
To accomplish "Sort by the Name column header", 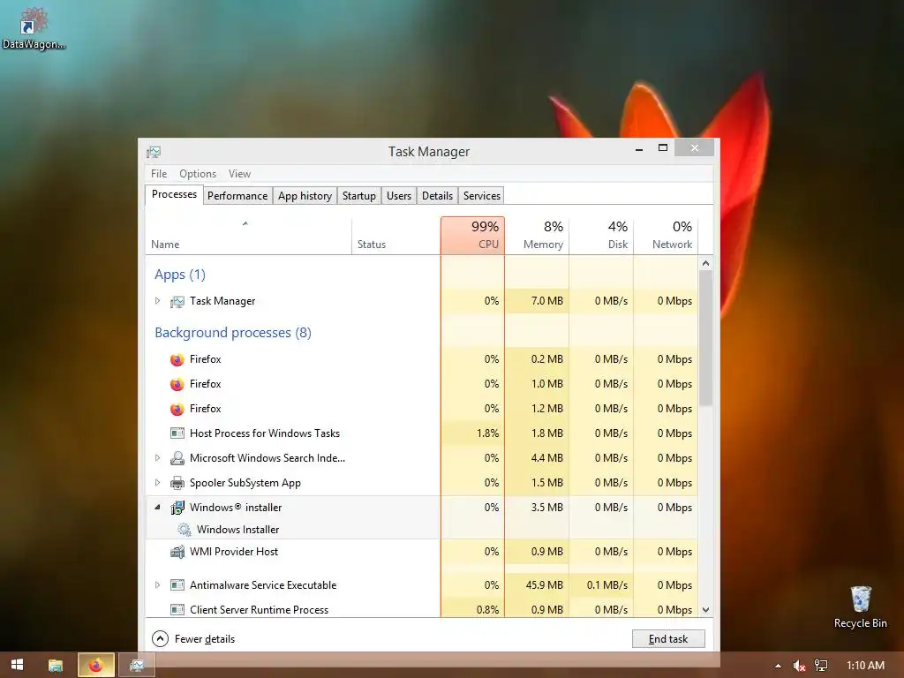I will (x=248, y=236).
